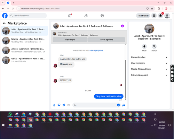Open the Juliet apartment conversation
This screenshot has width=174, height=139.
[x=24, y=31]
